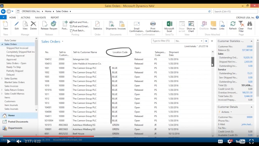The height and width of the screenshot is (146, 259).
Task: Expand Sales Quotes tree node
Action: (2, 79)
